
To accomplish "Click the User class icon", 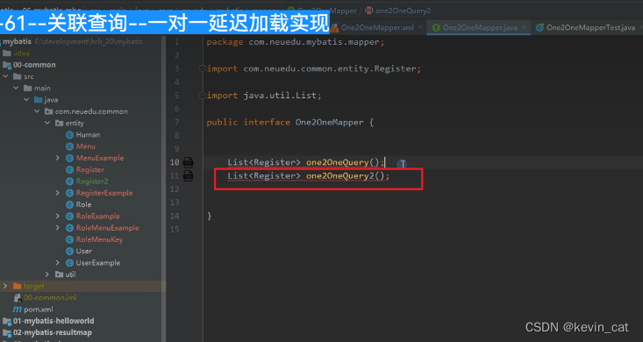I will 69,251.
